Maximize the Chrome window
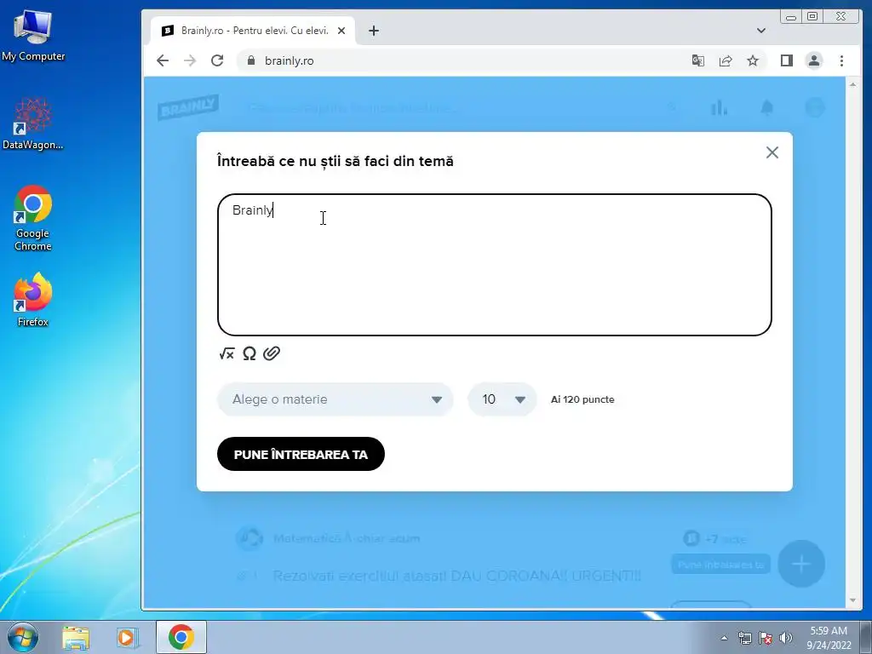The image size is (872, 654). pos(812,17)
